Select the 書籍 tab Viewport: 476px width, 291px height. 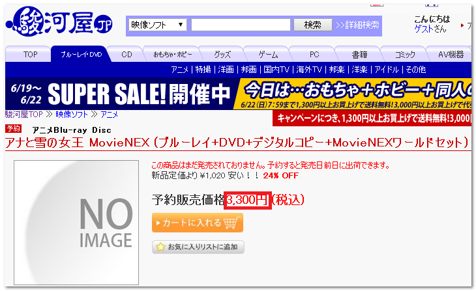point(359,54)
